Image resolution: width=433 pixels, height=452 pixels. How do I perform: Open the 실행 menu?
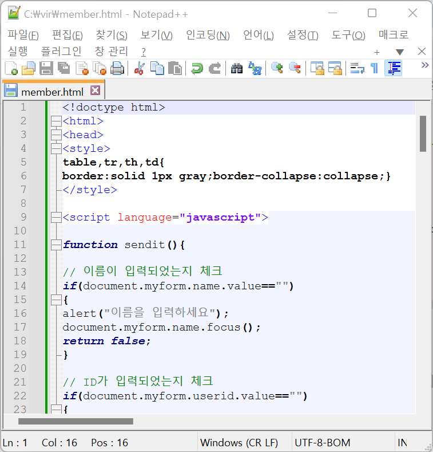point(18,52)
